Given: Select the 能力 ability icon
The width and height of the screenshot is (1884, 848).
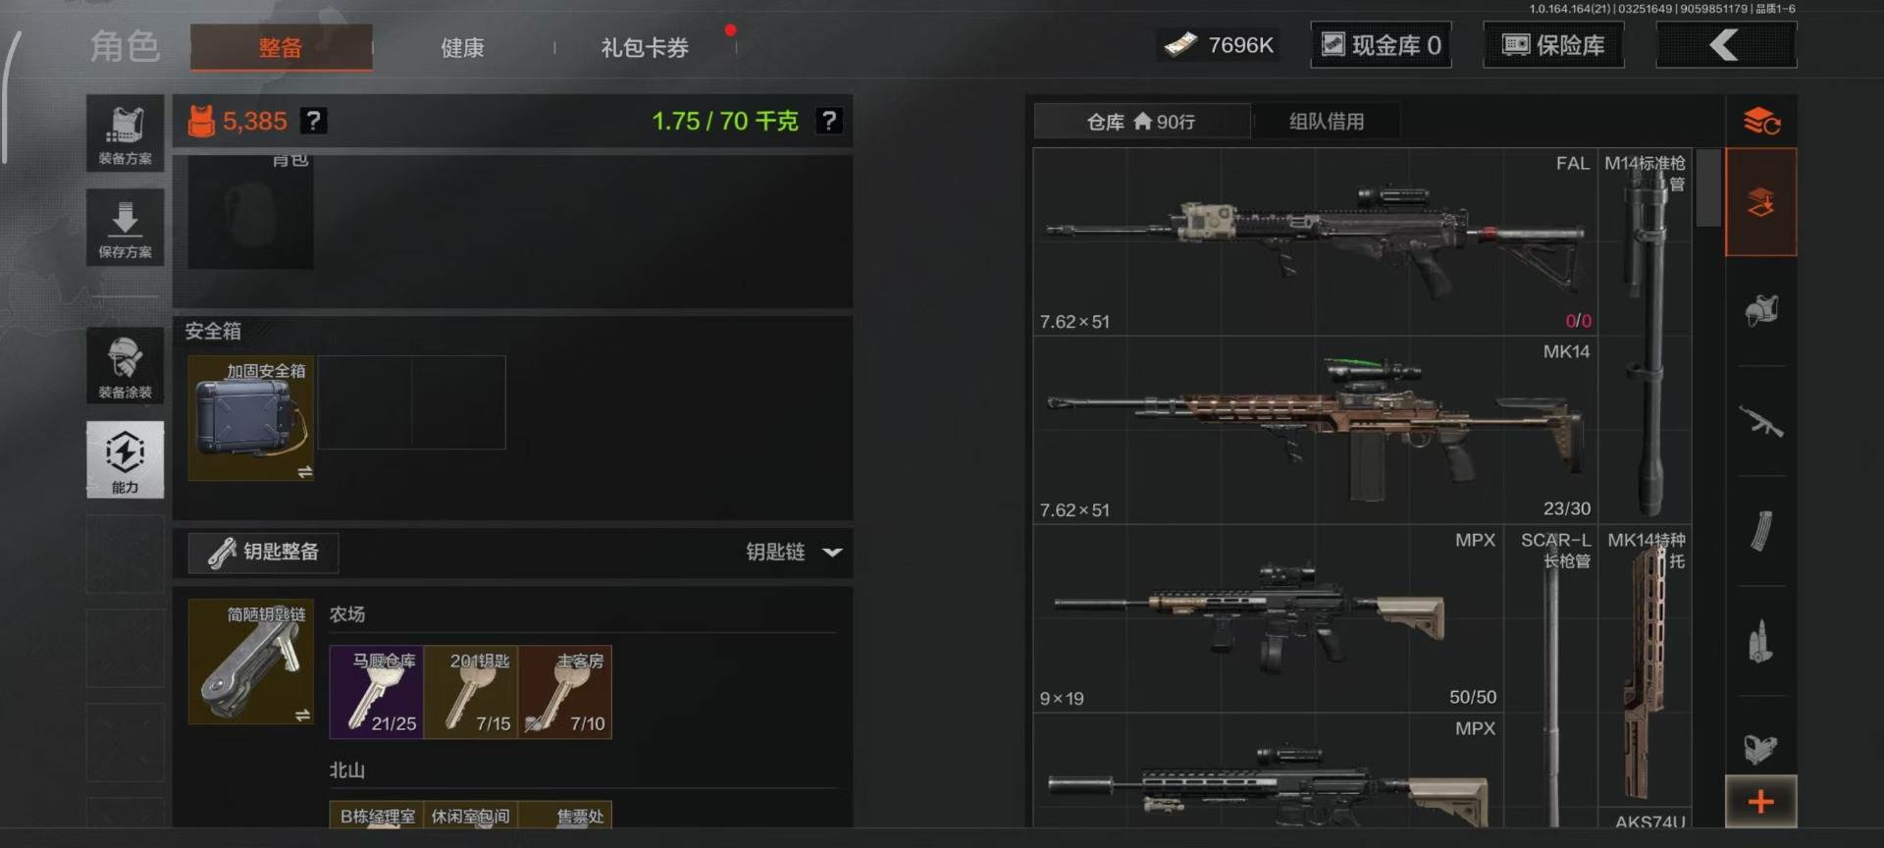Looking at the screenshot, I should pos(125,459).
